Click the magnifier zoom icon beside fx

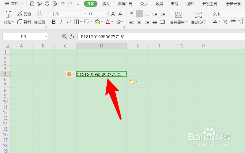(64, 36)
